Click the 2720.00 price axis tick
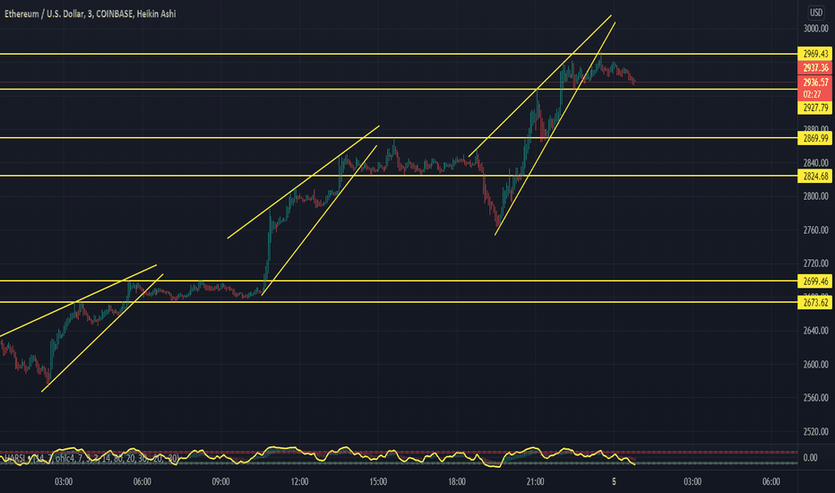835x493 pixels. coord(815,264)
